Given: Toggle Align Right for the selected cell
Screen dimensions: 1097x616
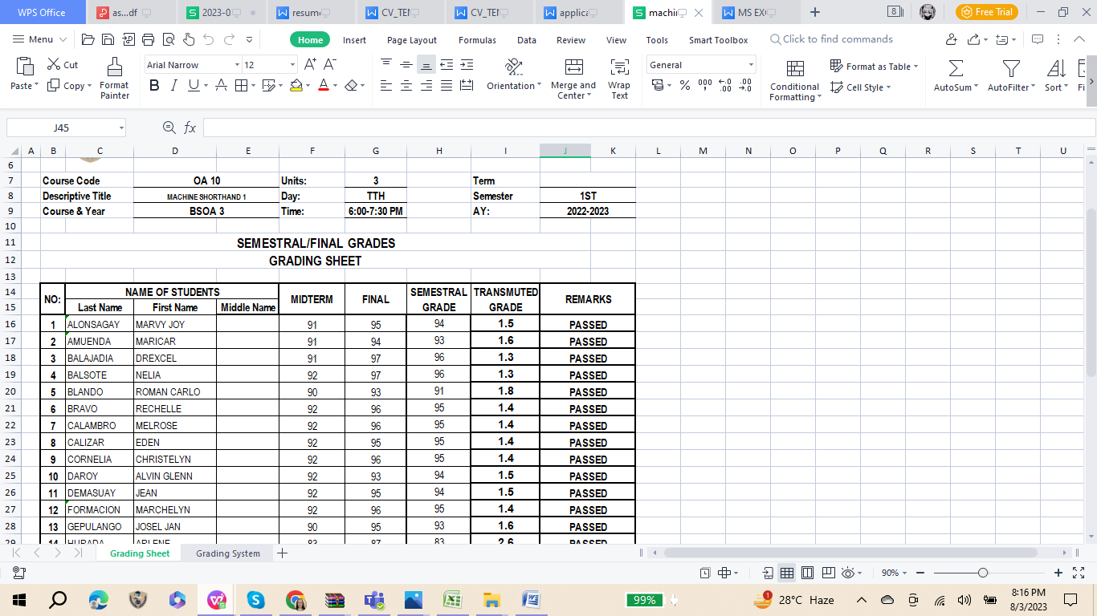Looking at the screenshot, I should click(426, 86).
